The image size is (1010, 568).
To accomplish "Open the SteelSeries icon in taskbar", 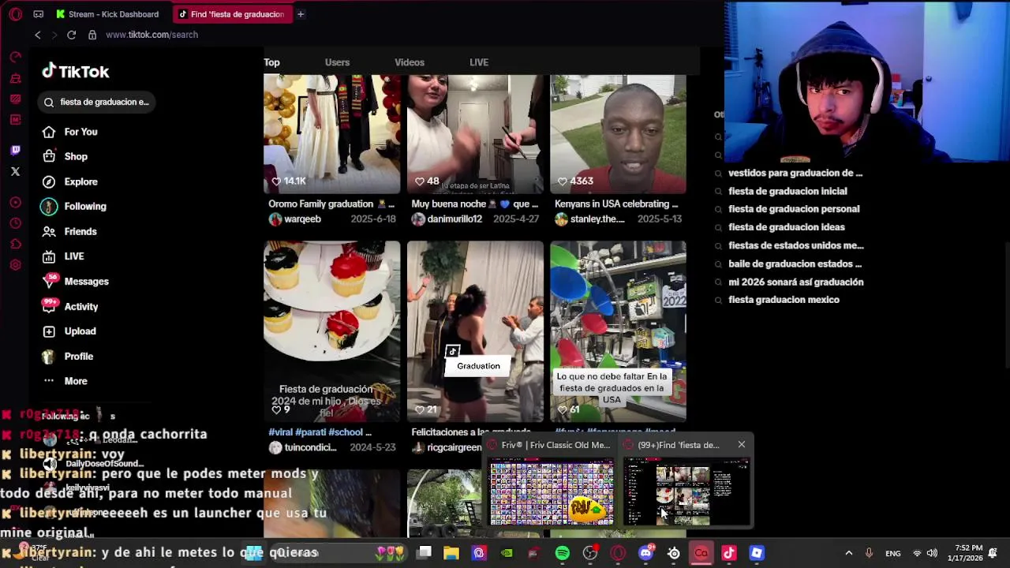I will click(673, 553).
